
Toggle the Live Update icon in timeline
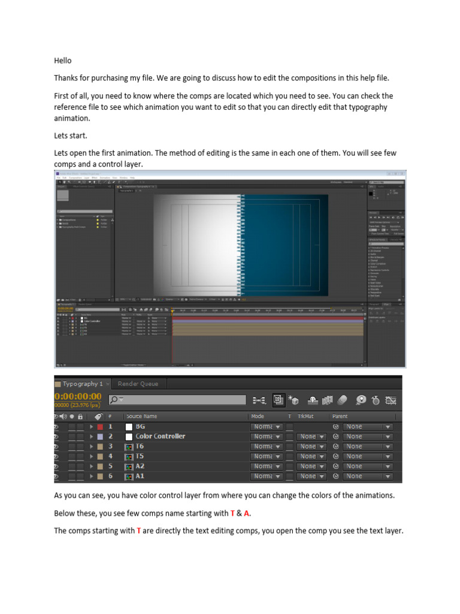coord(278,400)
